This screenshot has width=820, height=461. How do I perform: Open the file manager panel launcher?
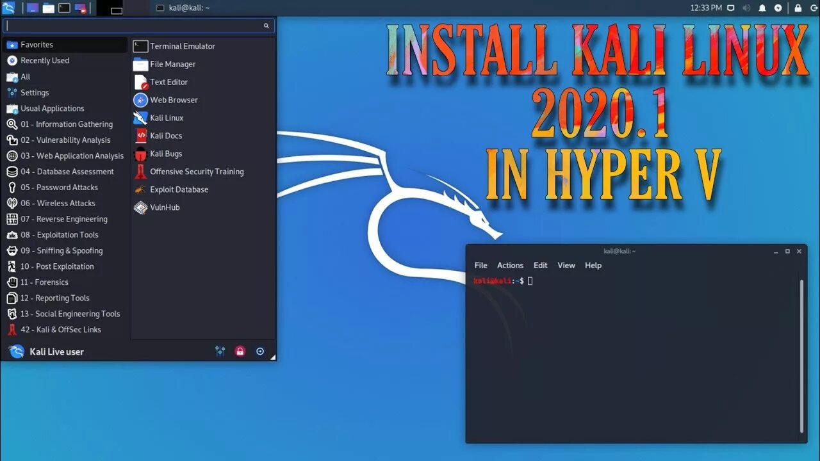coord(49,8)
